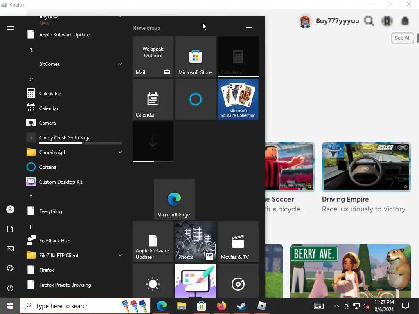
Task: Open Microsoft Store from taskbar
Action: pos(201,306)
